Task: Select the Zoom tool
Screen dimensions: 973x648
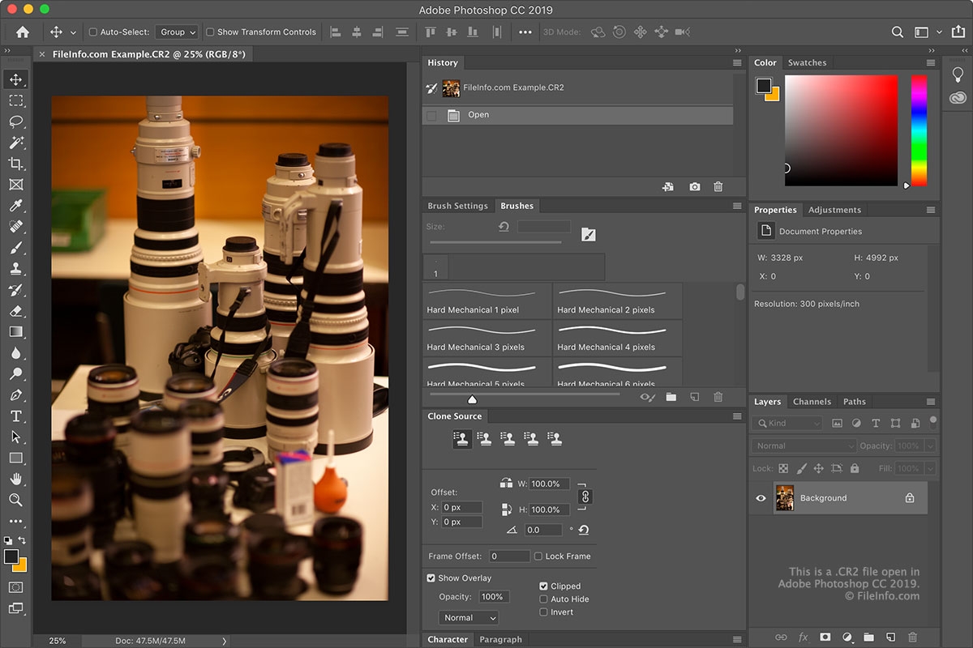Action: click(15, 501)
